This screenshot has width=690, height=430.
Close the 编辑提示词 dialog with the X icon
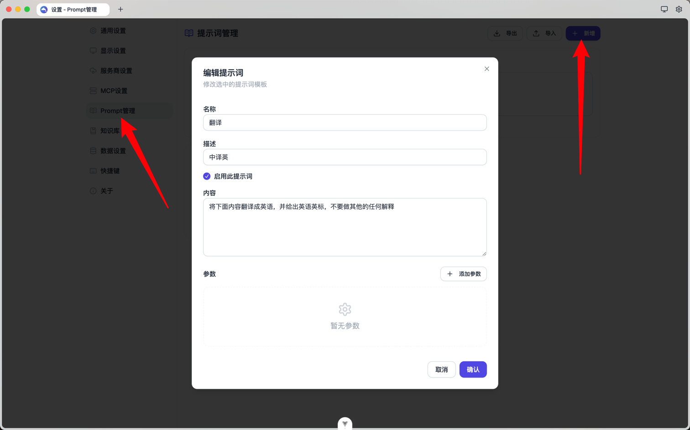point(486,69)
